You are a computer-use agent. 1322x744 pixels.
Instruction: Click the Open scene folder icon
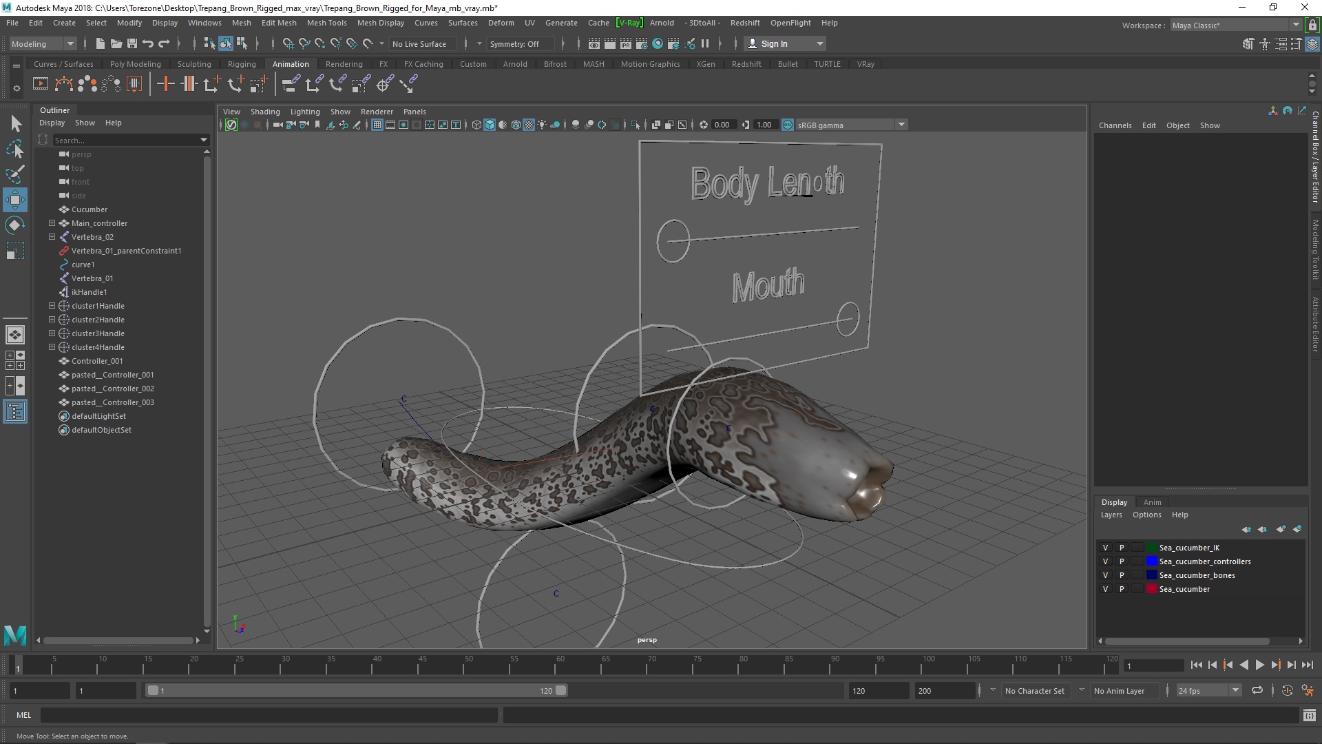(116, 43)
